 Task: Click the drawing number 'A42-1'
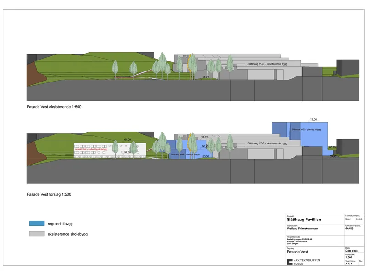[x=349, y=264]
